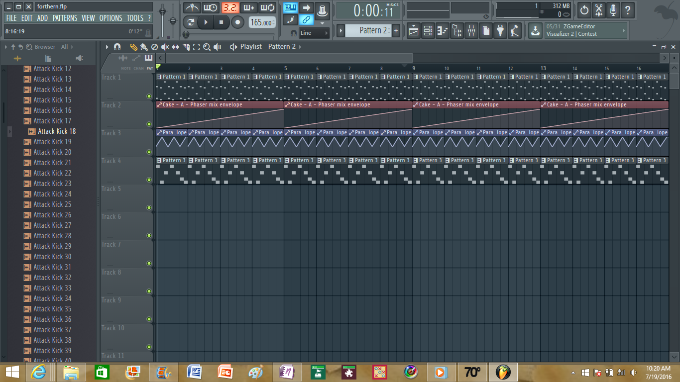Viewport: 680px width, 382px height.
Task: Click the Undo circular arrow icon
Action: tap(584, 9)
